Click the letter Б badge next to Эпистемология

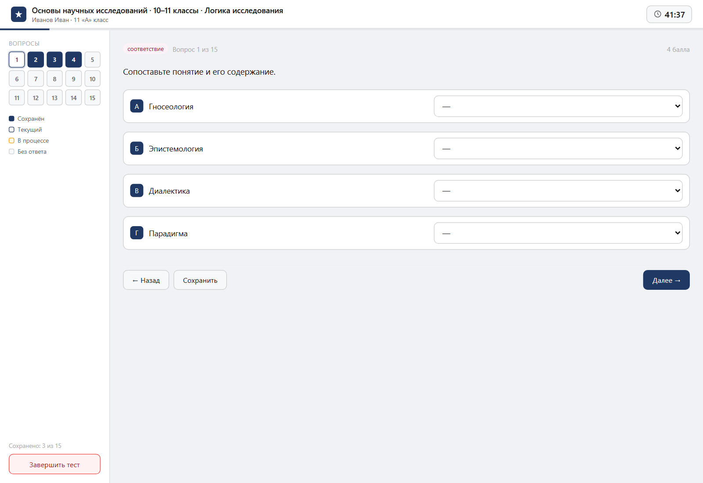[137, 148]
